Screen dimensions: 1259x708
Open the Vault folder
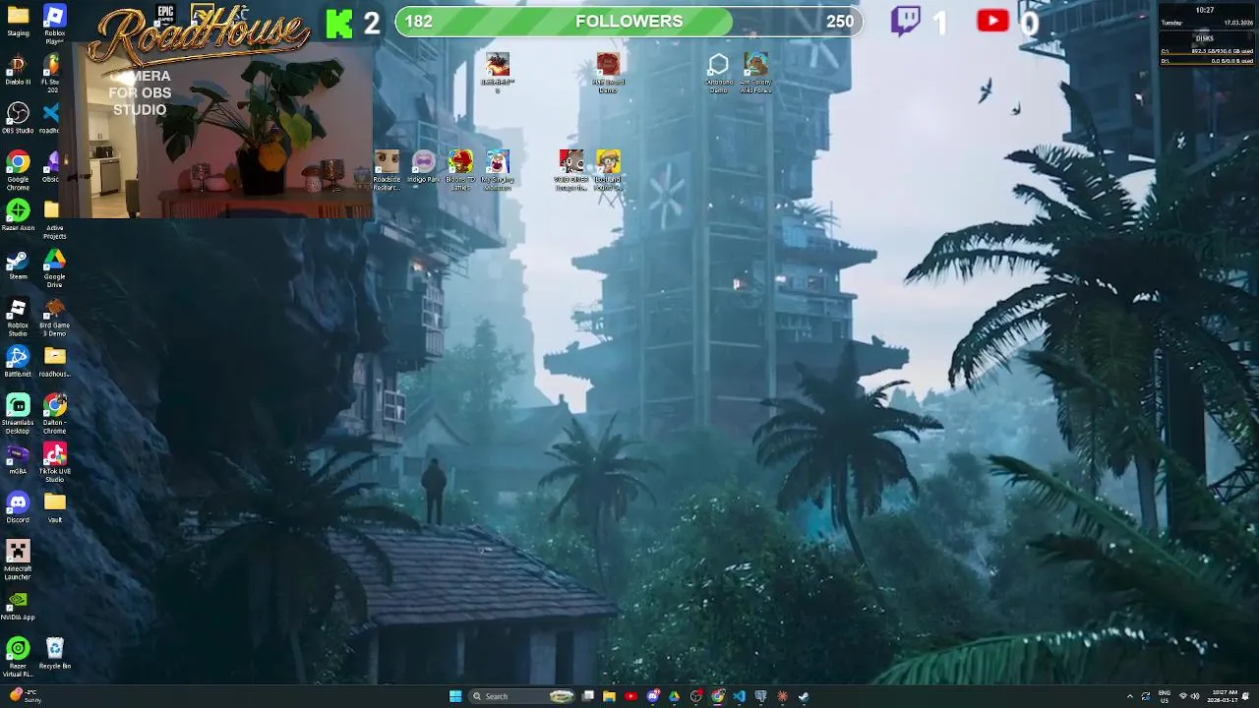[54, 507]
